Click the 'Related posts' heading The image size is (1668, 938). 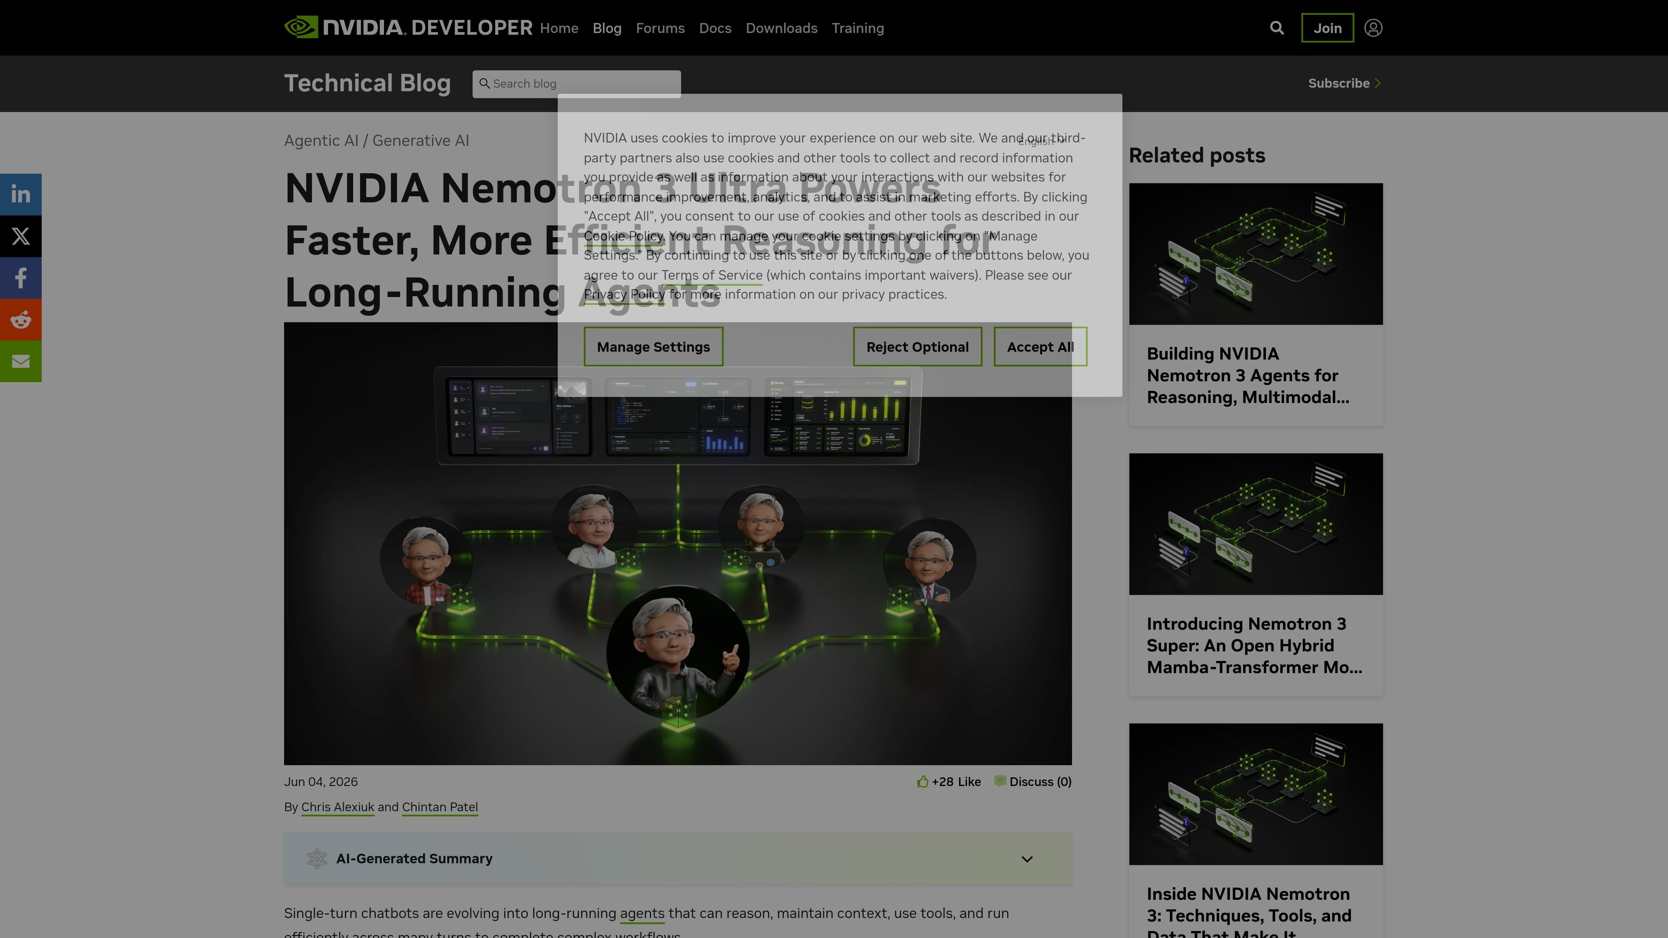point(1197,155)
